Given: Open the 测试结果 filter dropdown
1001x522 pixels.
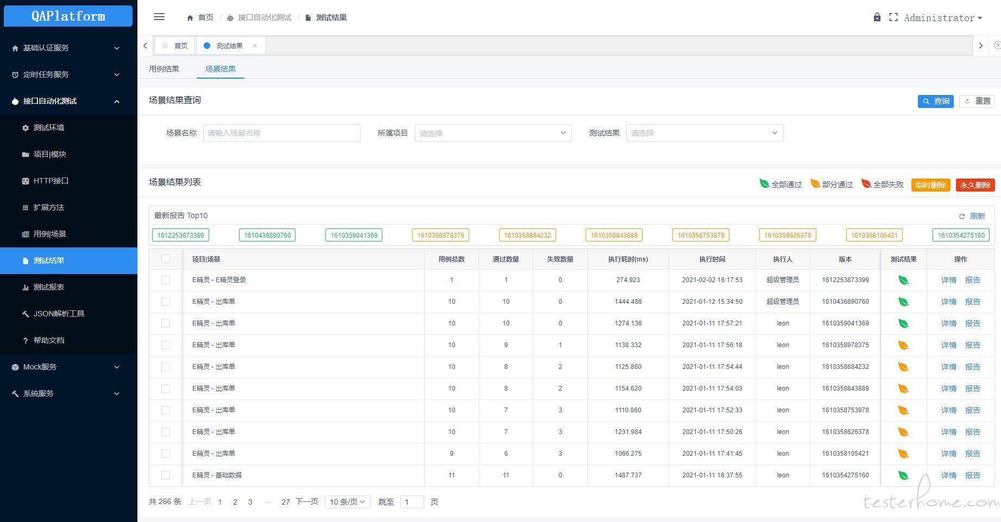Looking at the screenshot, I should coord(704,133).
